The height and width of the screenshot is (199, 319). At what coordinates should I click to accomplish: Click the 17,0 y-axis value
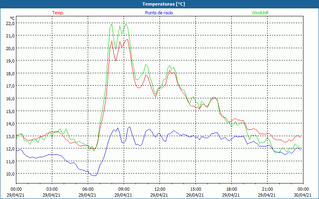click(x=11, y=86)
